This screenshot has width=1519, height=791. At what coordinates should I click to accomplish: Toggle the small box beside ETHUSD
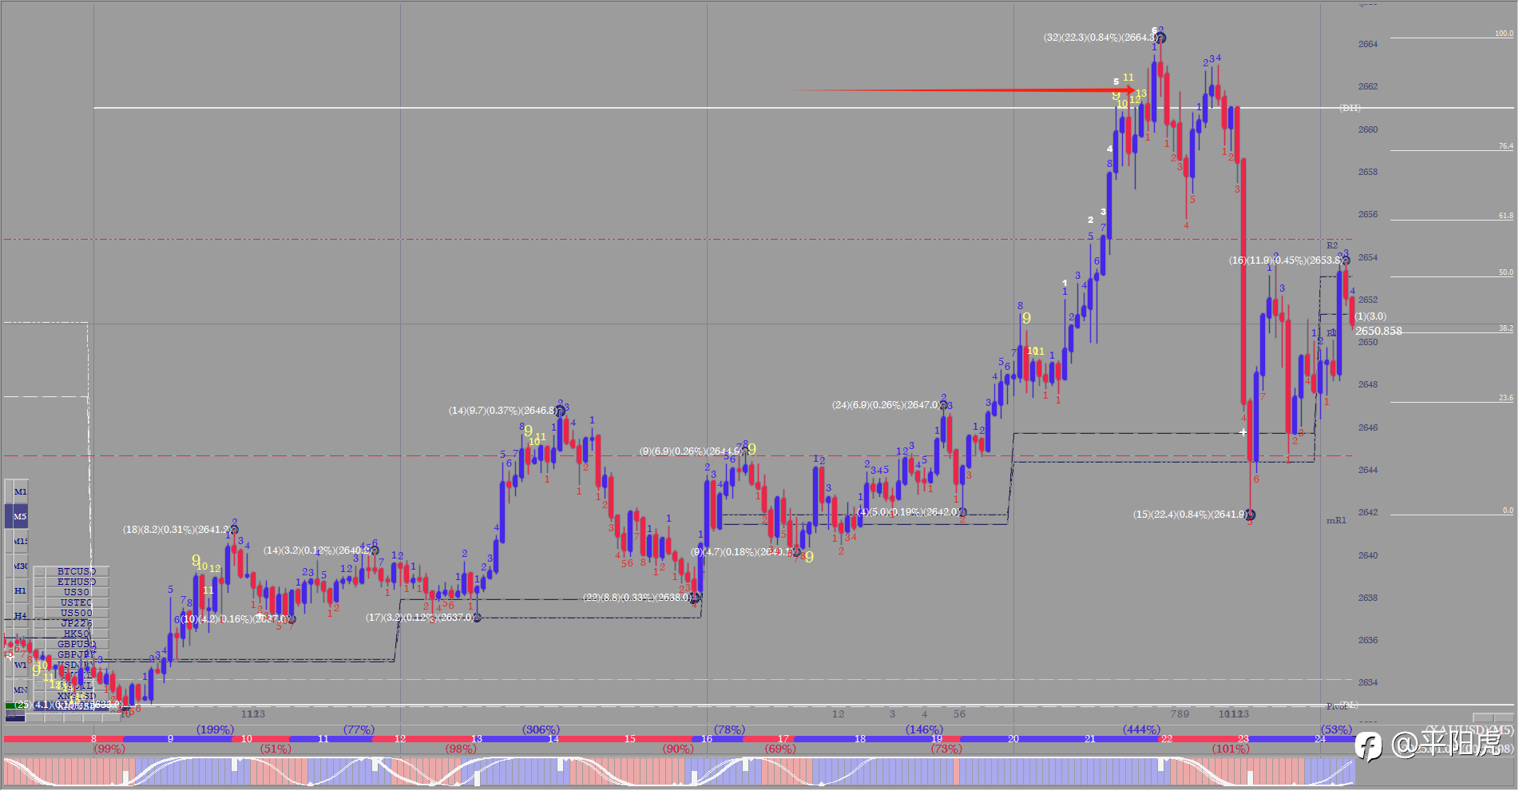click(x=39, y=582)
